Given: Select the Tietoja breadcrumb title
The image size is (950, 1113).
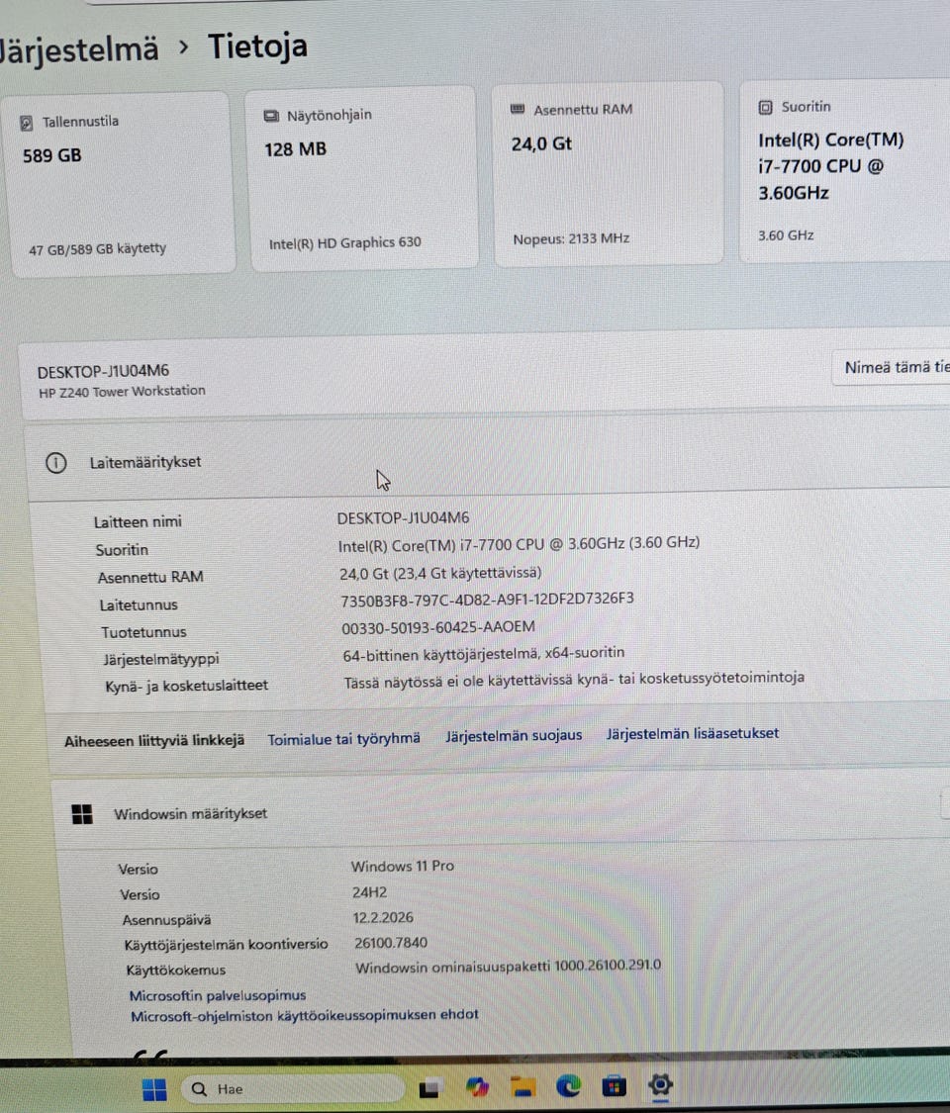Looking at the screenshot, I should click(x=257, y=46).
